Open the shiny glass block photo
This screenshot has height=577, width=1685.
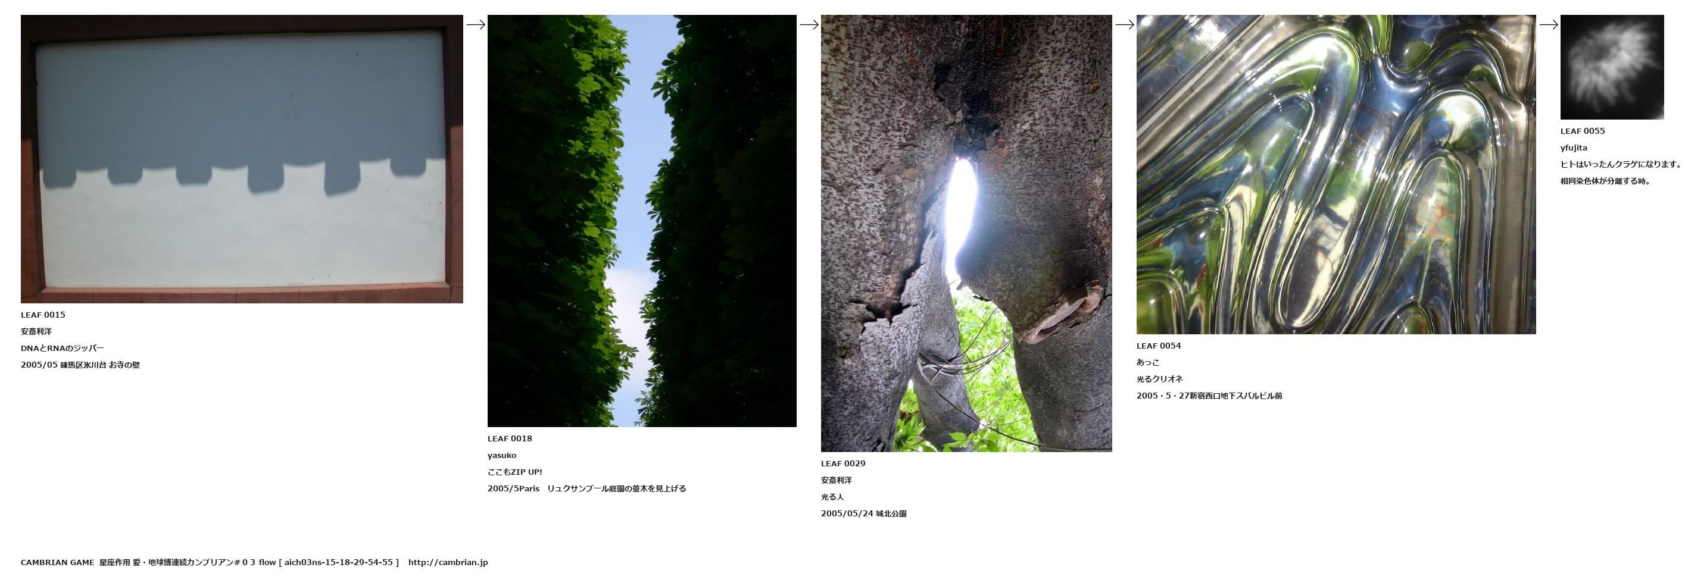[1335, 174]
